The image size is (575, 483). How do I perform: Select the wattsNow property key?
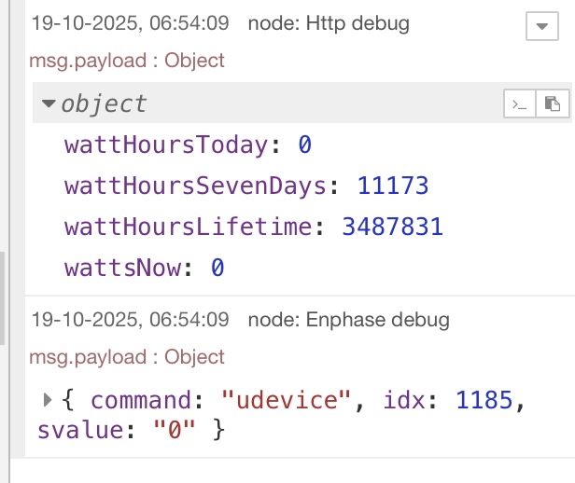[121, 269]
